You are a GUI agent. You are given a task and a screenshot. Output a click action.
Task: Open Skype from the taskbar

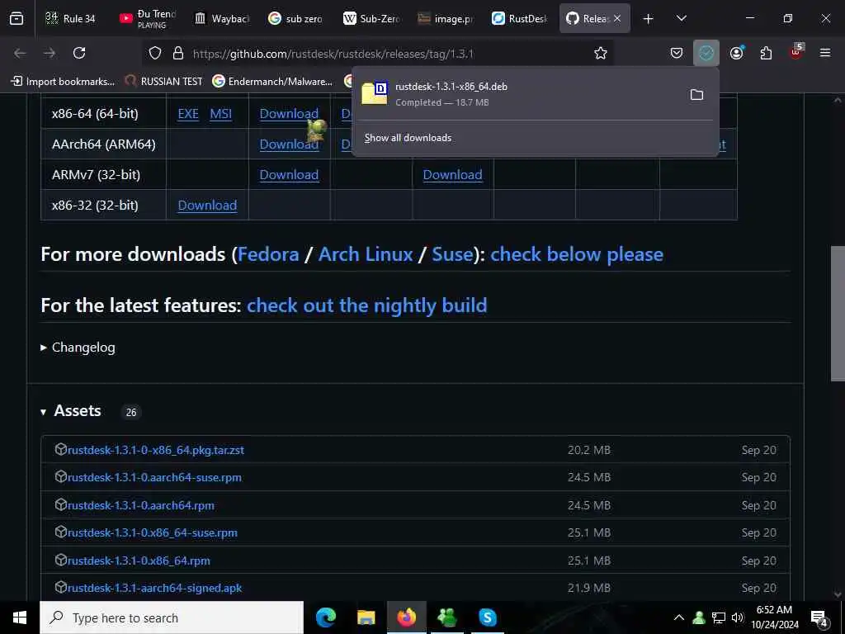(487, 617)
